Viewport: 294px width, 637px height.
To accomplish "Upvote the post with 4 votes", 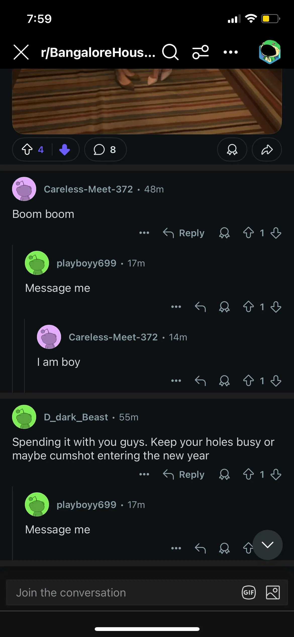I will [27, 149].
